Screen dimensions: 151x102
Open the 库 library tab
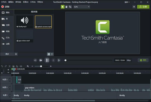click(5, 19)
